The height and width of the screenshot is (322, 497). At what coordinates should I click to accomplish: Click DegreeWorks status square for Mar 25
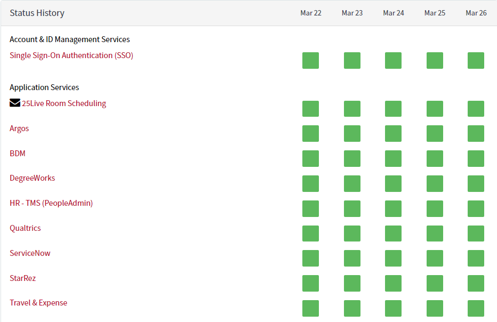pyautogui.click(x=435, y=183)
